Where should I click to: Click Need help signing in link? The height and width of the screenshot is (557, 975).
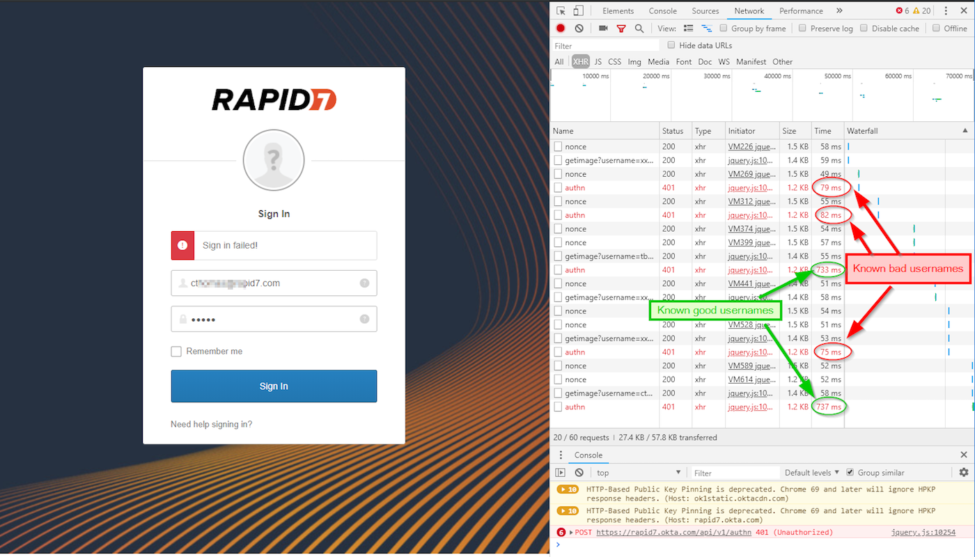(211, 425)
